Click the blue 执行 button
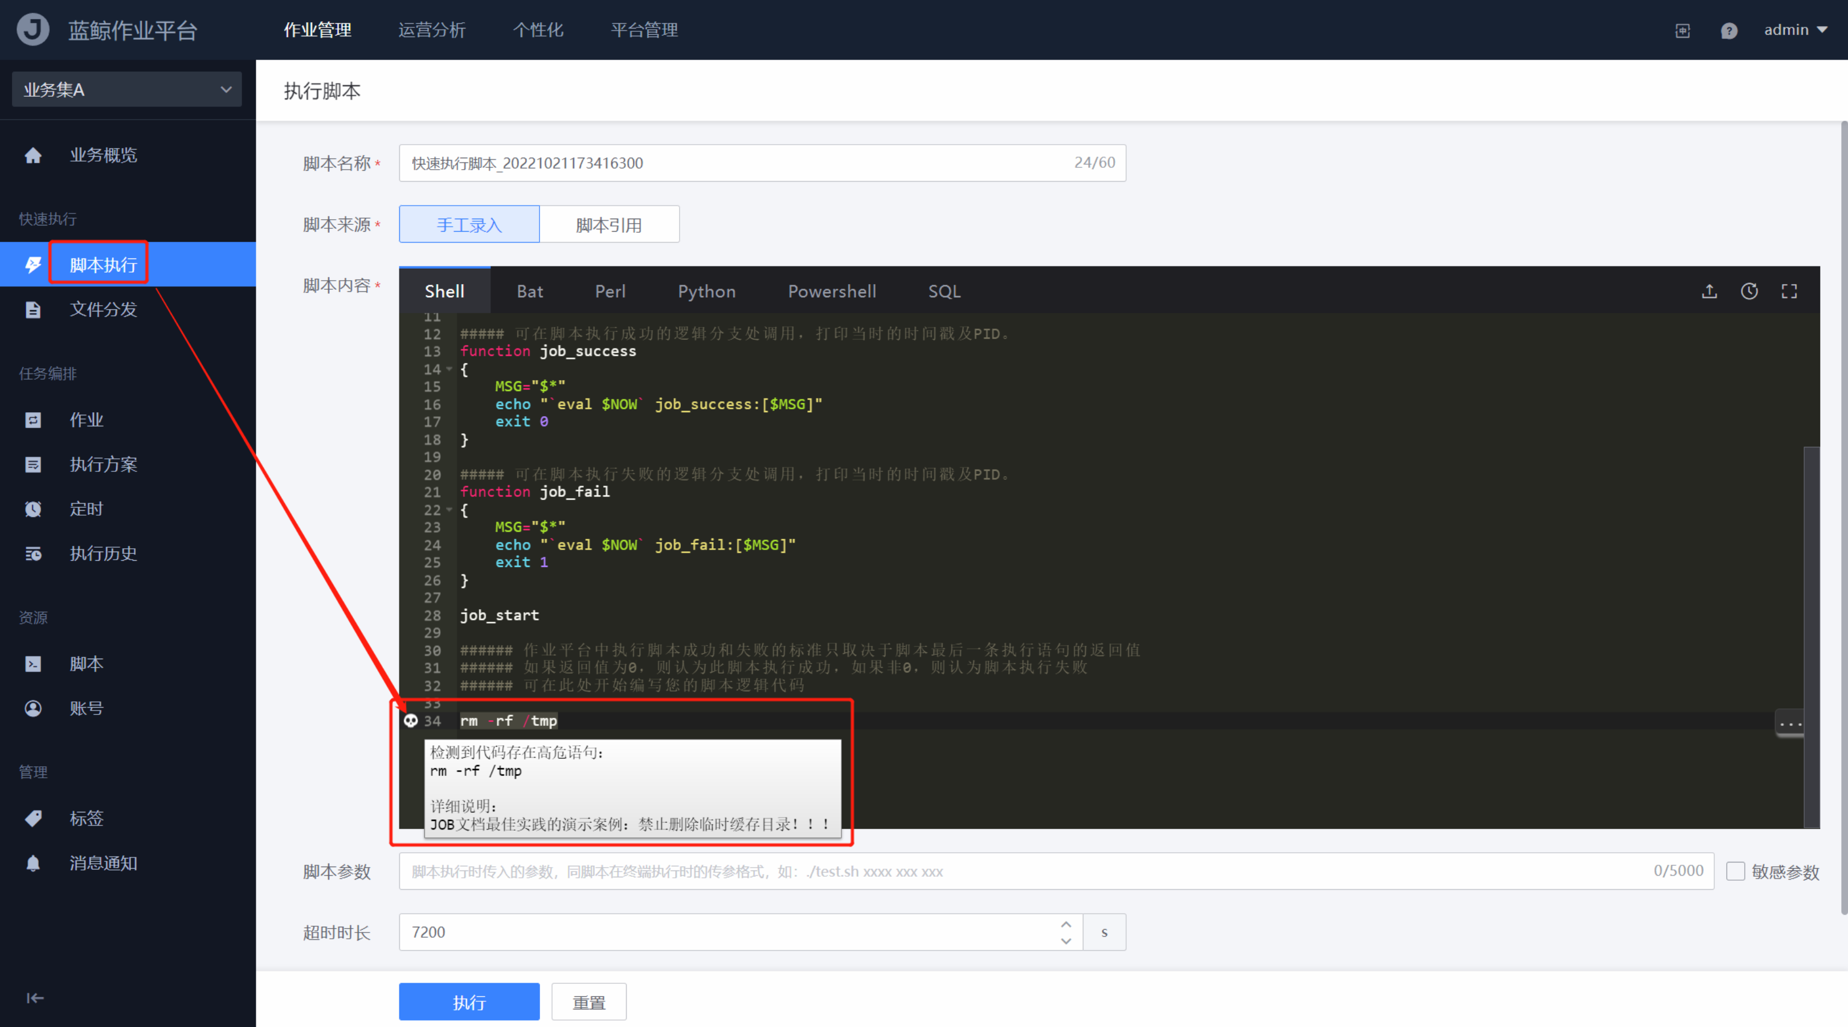 click(x=469, y=1002)
